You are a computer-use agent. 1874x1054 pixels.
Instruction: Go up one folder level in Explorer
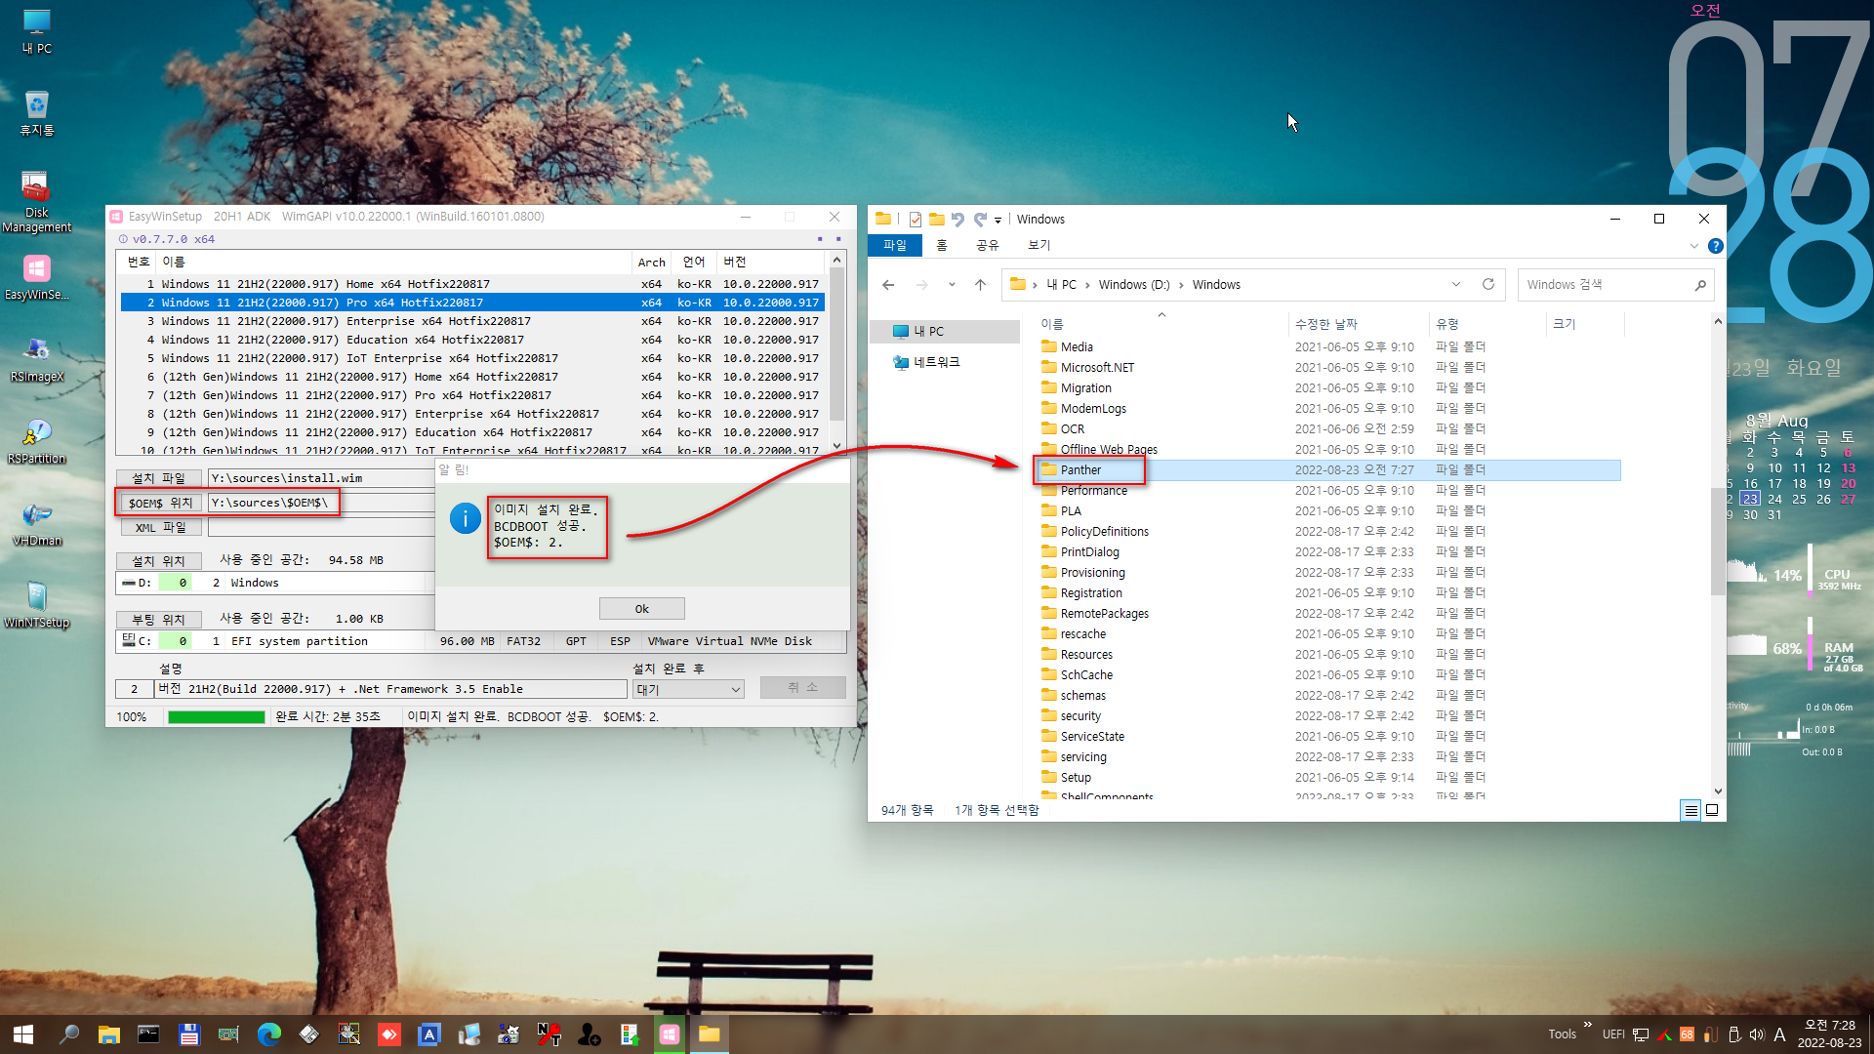tap(980, 285)
